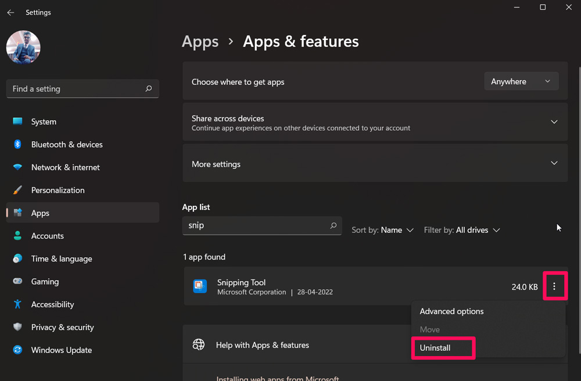Choose Uninstall from the context menu

[x=435, y=348]
